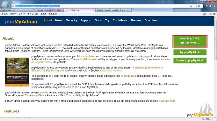Click the Donate to phpMyAdmin button
The width and height of the screenshot is (217, 121).
click(190, 60)
